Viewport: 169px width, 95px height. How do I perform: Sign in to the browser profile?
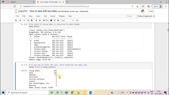pyautogui.click(x=157, y=6)
